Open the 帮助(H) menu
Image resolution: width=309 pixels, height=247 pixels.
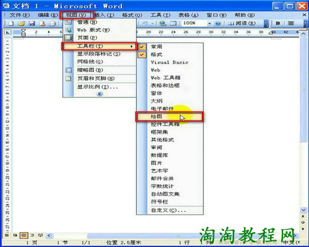pyautogui.click(x=245, y=15)
